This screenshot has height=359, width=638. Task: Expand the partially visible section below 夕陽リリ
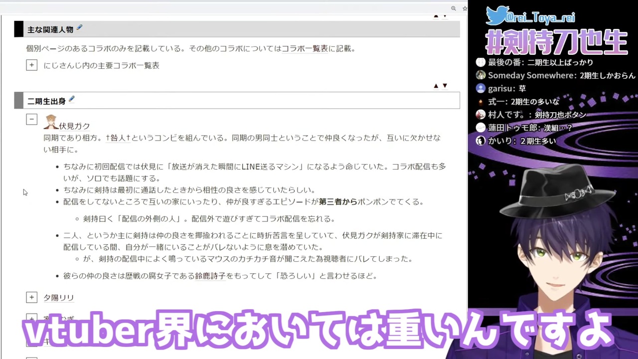pos(31,318)
